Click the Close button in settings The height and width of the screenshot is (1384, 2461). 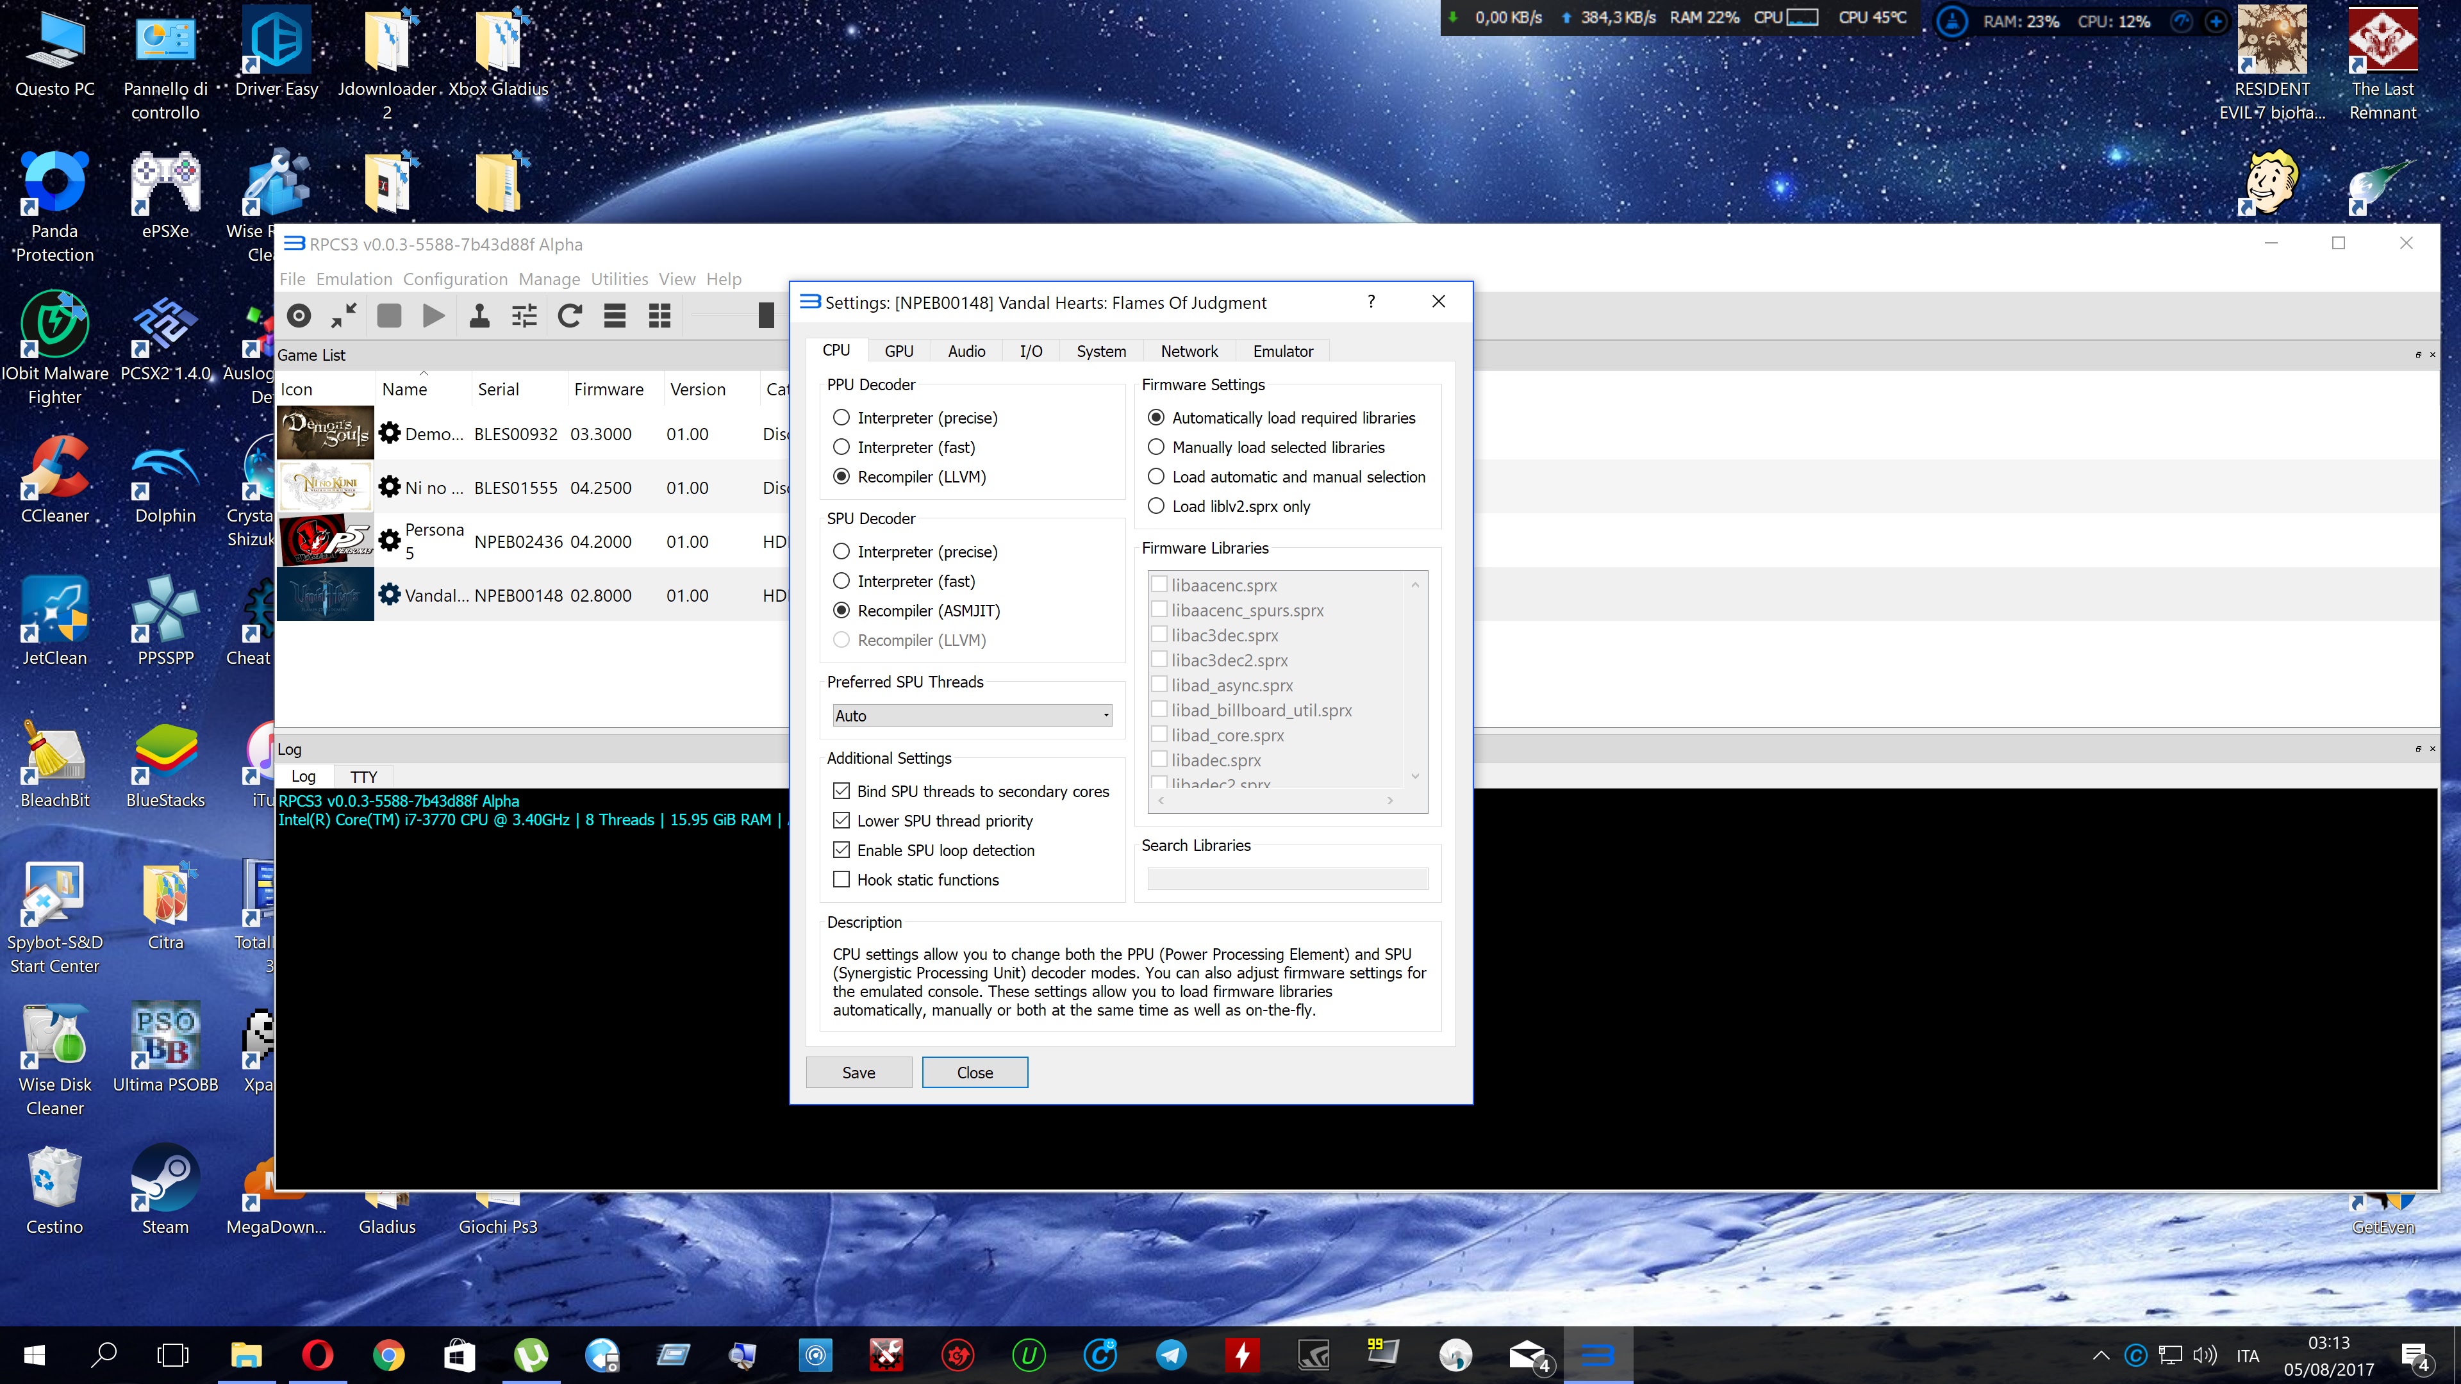click(x=974, y=1072)
